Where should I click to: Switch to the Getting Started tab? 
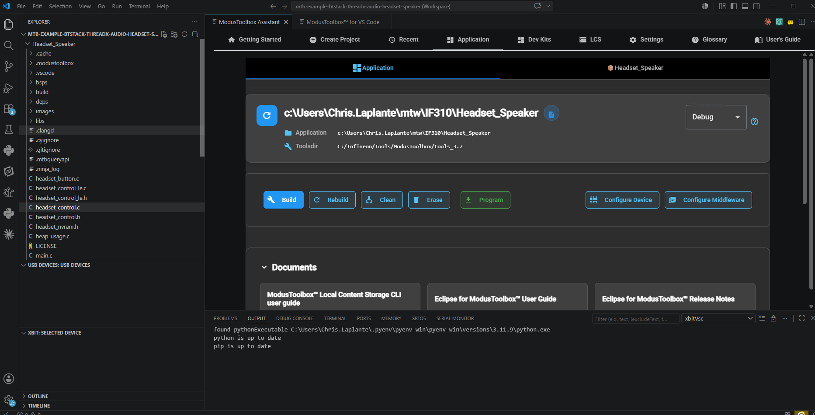(255, 39)
